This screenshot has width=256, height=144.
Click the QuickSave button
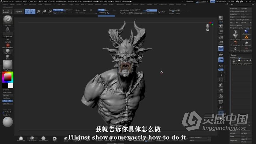[190, 2]
